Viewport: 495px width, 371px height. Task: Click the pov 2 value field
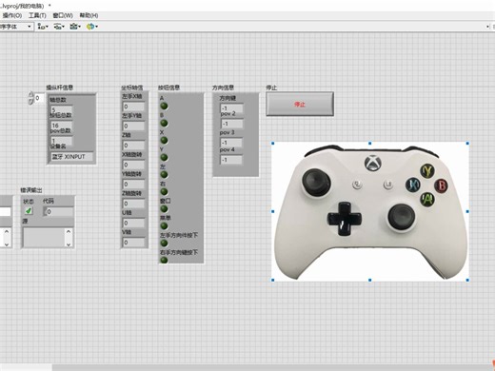click(231, 124)
